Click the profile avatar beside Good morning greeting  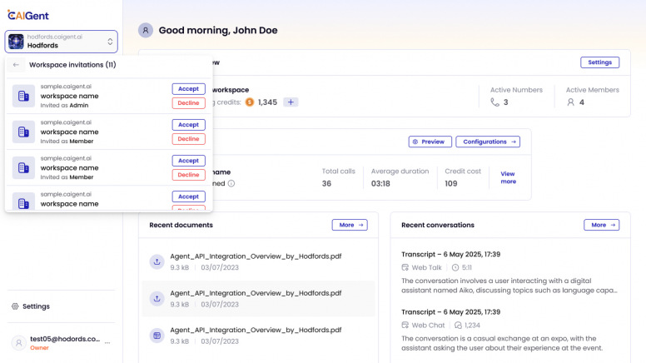tap(146, 30)
